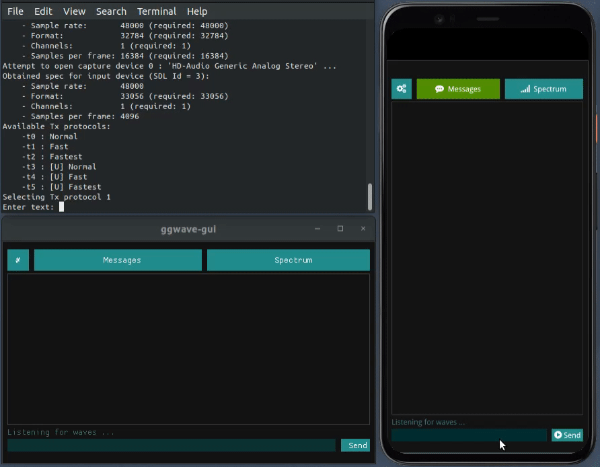Open settings gear icon on the phone app
600x467 pixels.
tap(402, 89)
